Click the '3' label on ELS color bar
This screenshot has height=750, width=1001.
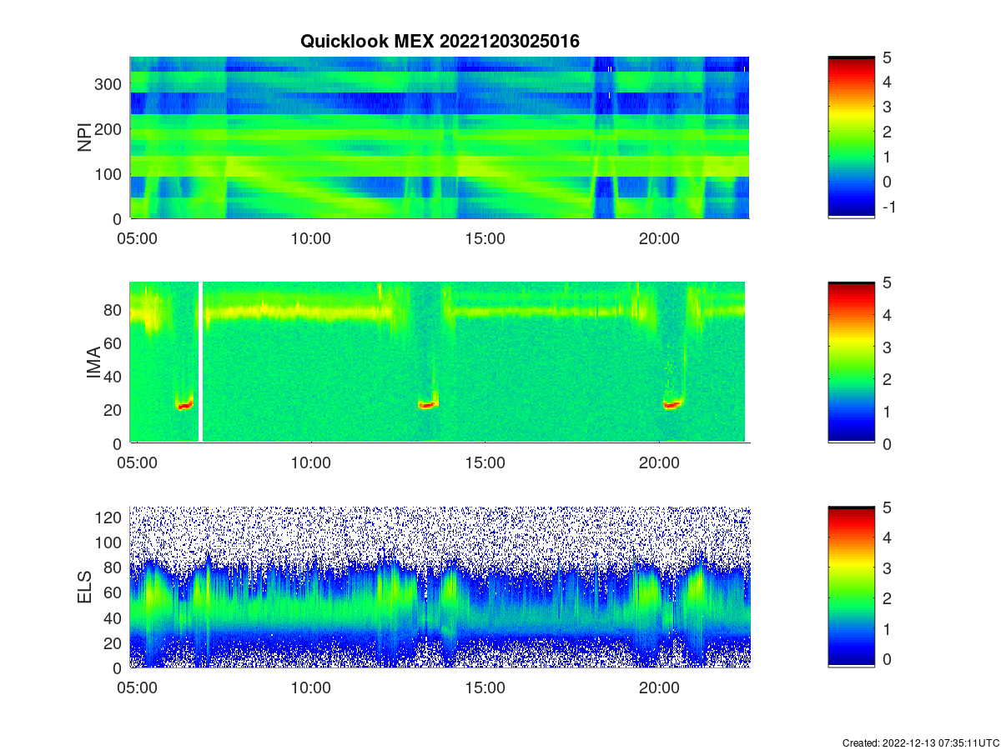pos(888,568)
